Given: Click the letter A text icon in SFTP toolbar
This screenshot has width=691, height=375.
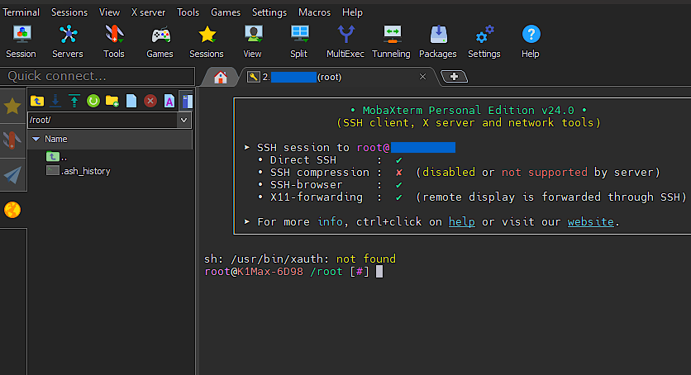Looking at the screenshot, I should 169,101.
